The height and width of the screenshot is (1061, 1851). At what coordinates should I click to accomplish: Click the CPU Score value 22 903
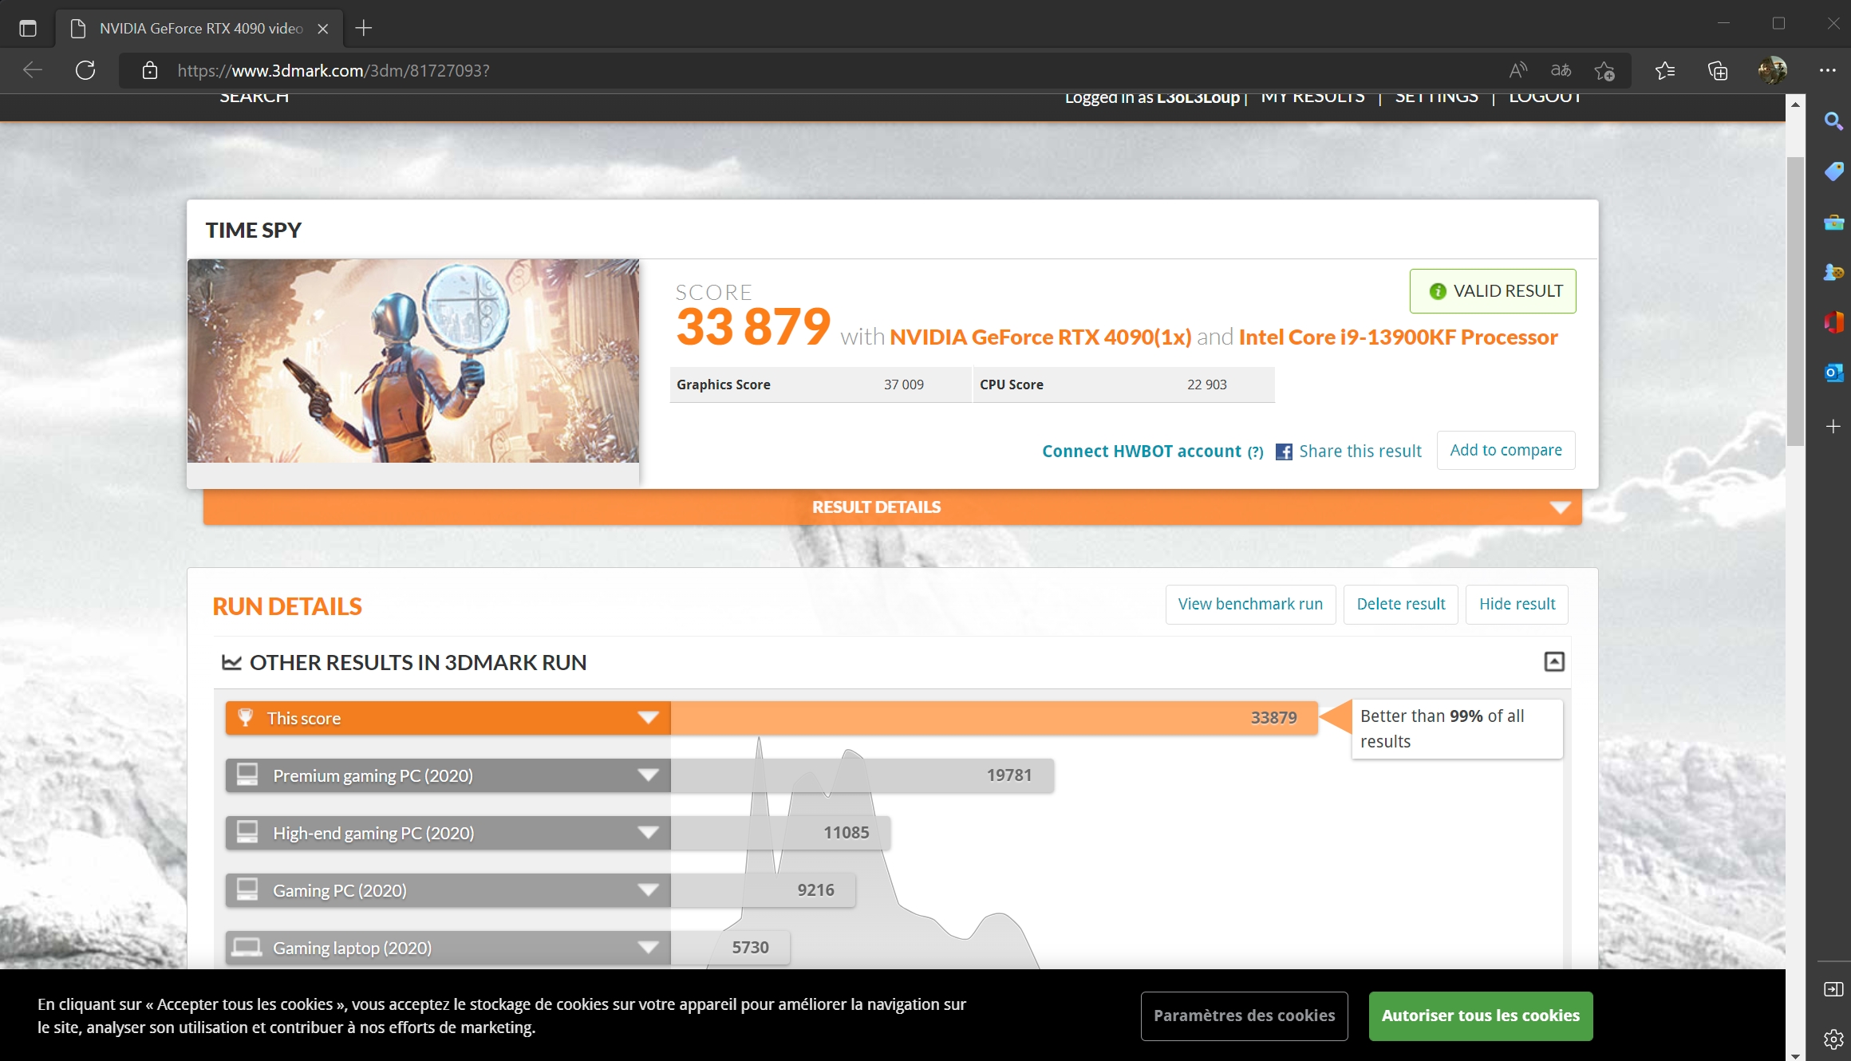pos(1207,385)
